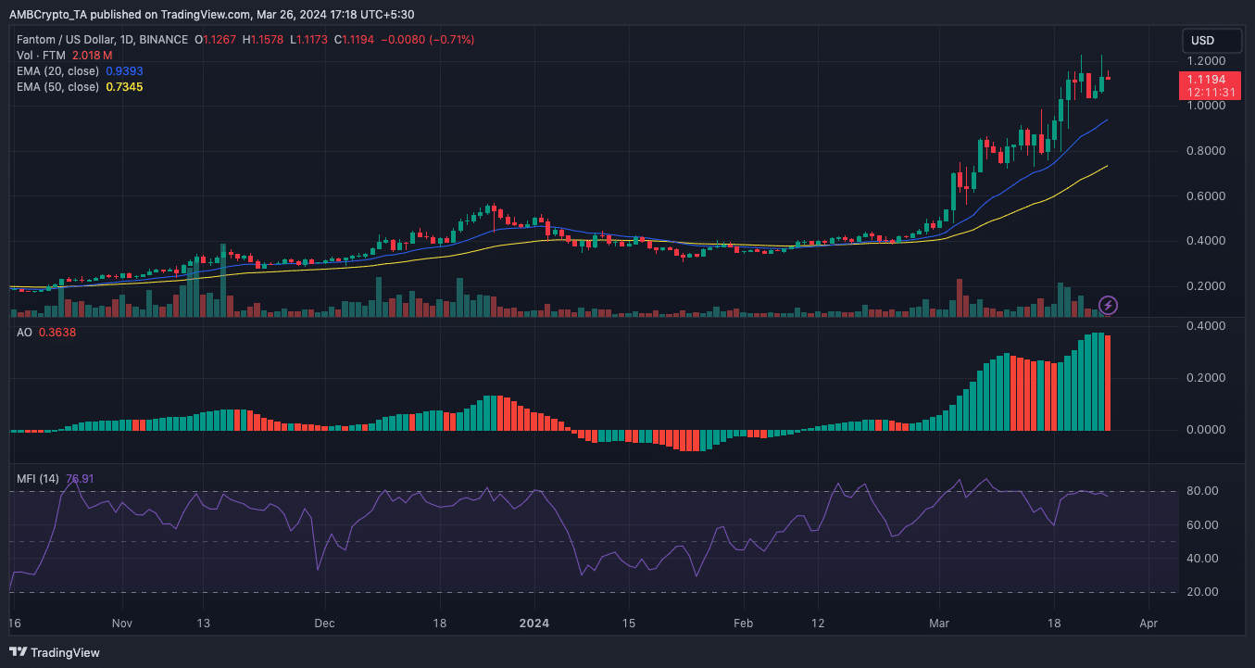The image size is (1255, 668).
Task: Click the 60.00 MFI axis label
Action: tap(1203, 525)
